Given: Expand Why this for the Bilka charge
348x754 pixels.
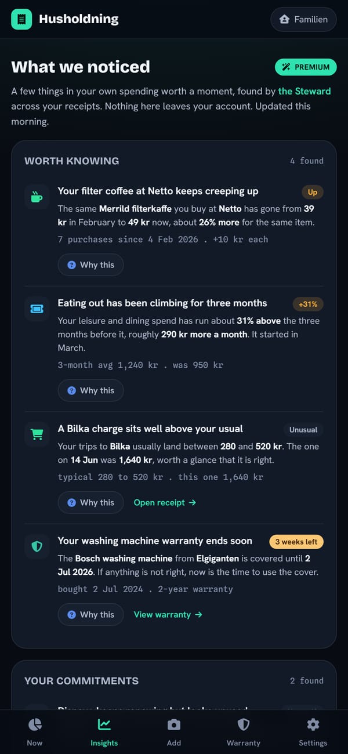Looking at the screenshot, I should pos(90,502).
